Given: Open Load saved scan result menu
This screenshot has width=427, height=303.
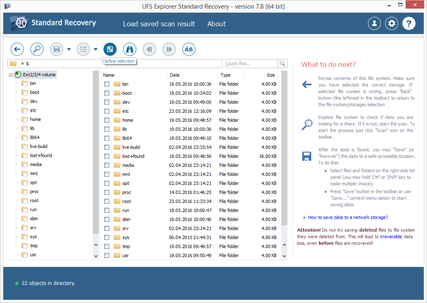Looking at the screenshot, I should coord(159,24).
